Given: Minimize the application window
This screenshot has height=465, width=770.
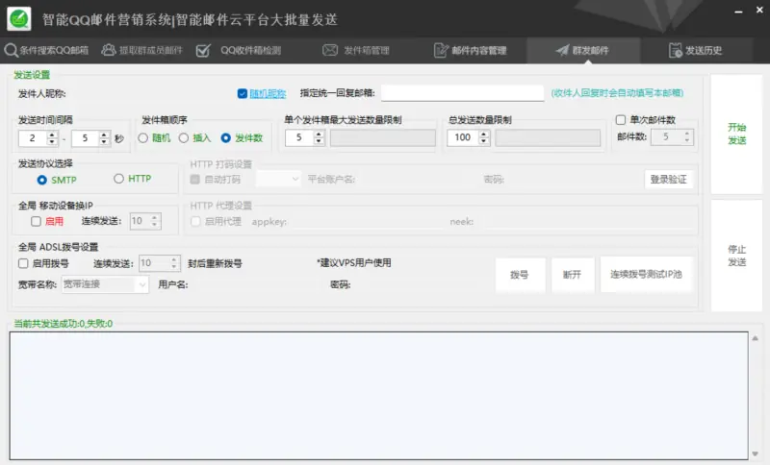Looking at the screenshot, I should tap(738, 12).
